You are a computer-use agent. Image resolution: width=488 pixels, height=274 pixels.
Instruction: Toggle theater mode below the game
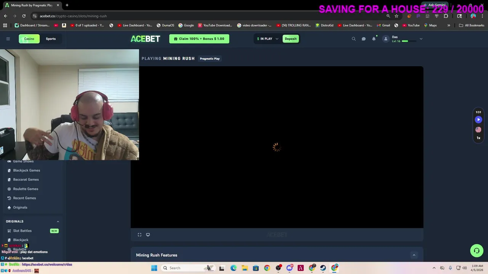click(148, 235)
